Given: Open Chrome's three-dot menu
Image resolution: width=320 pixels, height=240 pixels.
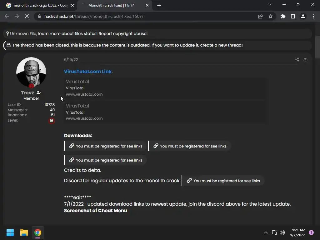Looking at the screenshot, I should 313,16.
